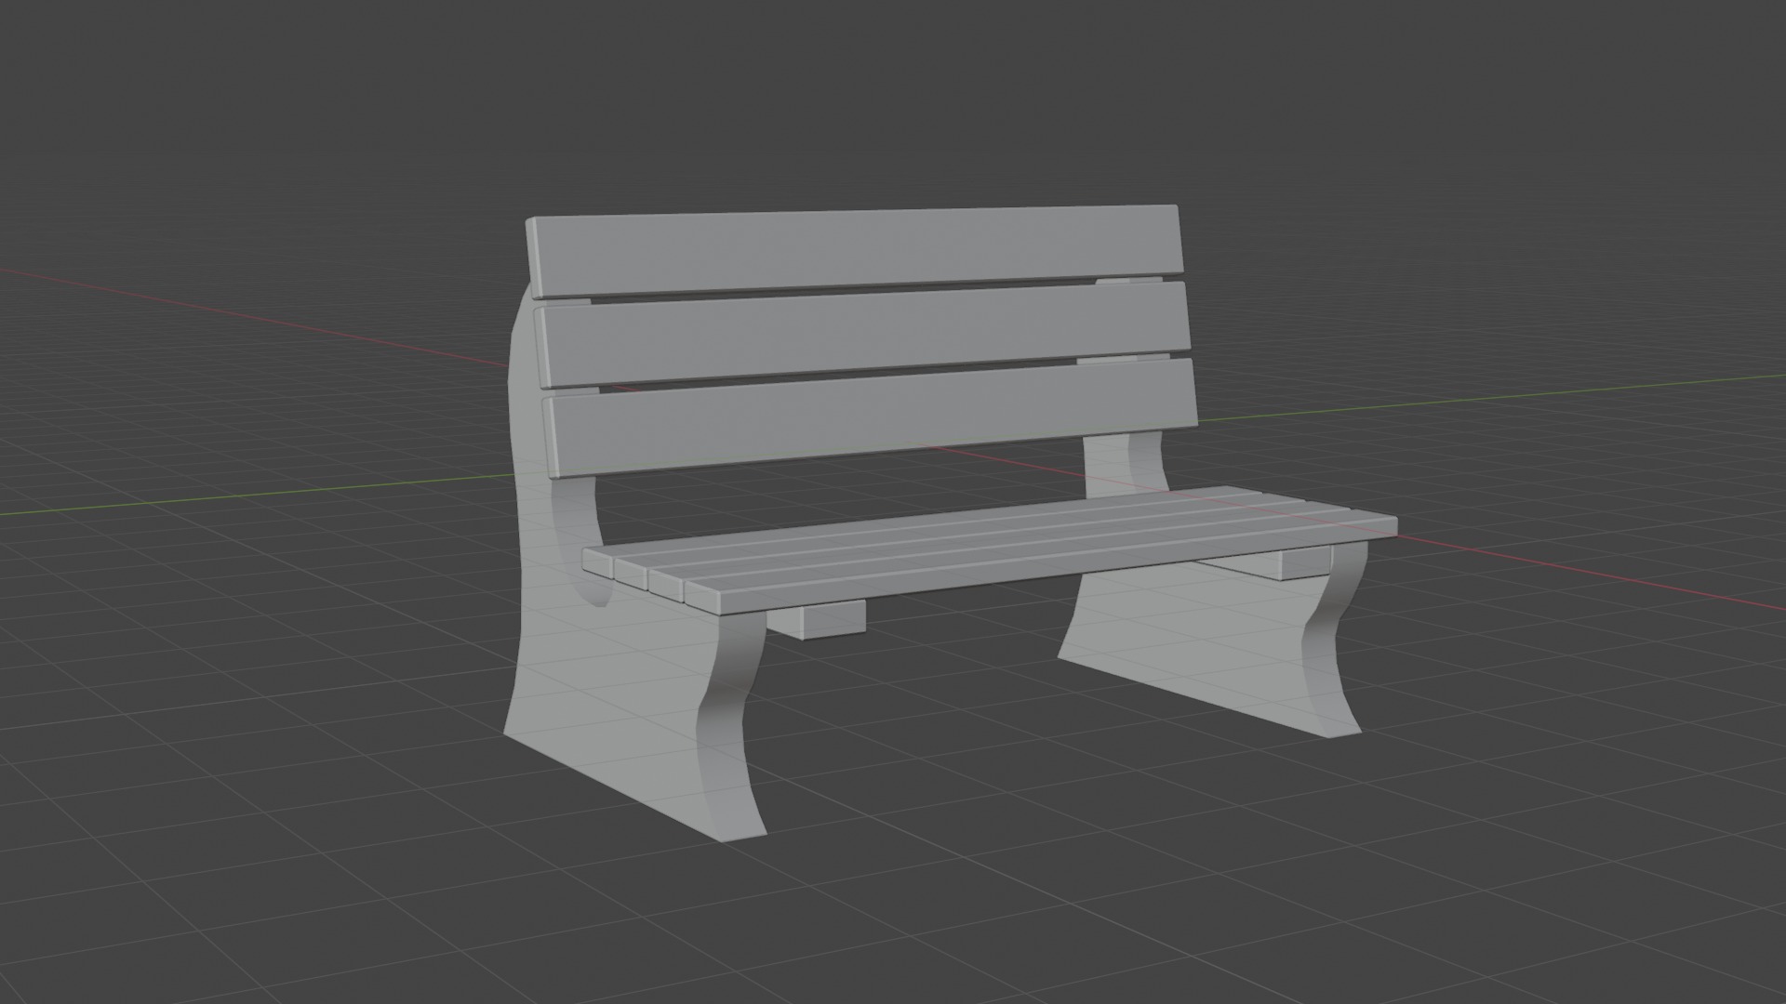This screenshot has height=1004, width=1786.
Task: Select the top backrest plank of the bench
Action: pyautogui.click(x=856, y=251)
